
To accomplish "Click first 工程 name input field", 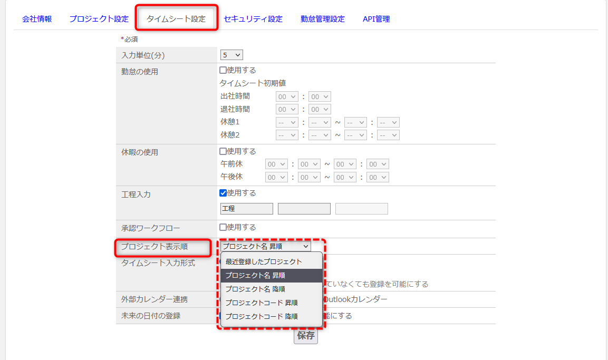I will (247, 209).
